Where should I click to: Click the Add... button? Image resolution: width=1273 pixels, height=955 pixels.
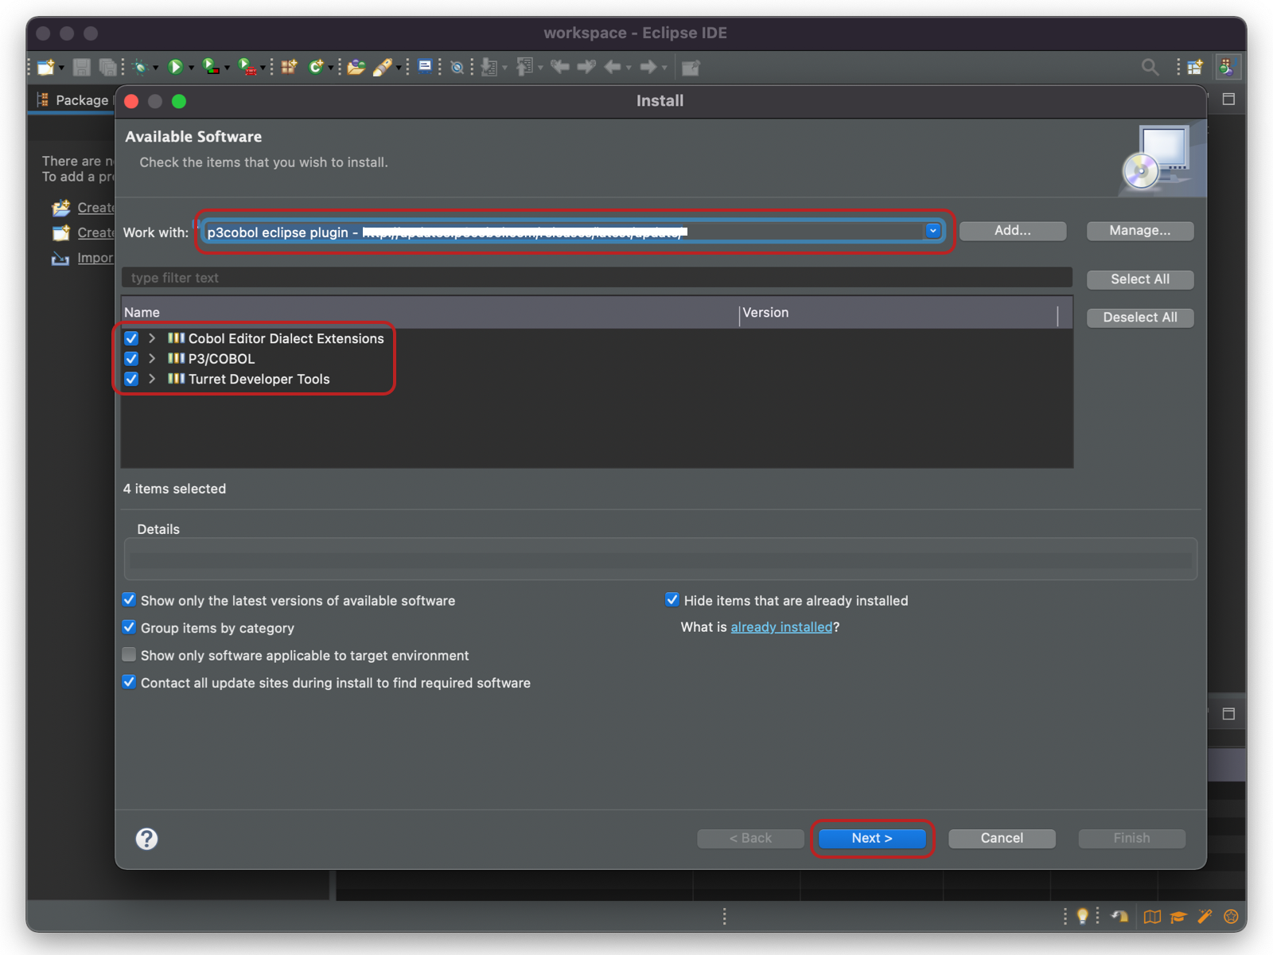[1013, 231]
